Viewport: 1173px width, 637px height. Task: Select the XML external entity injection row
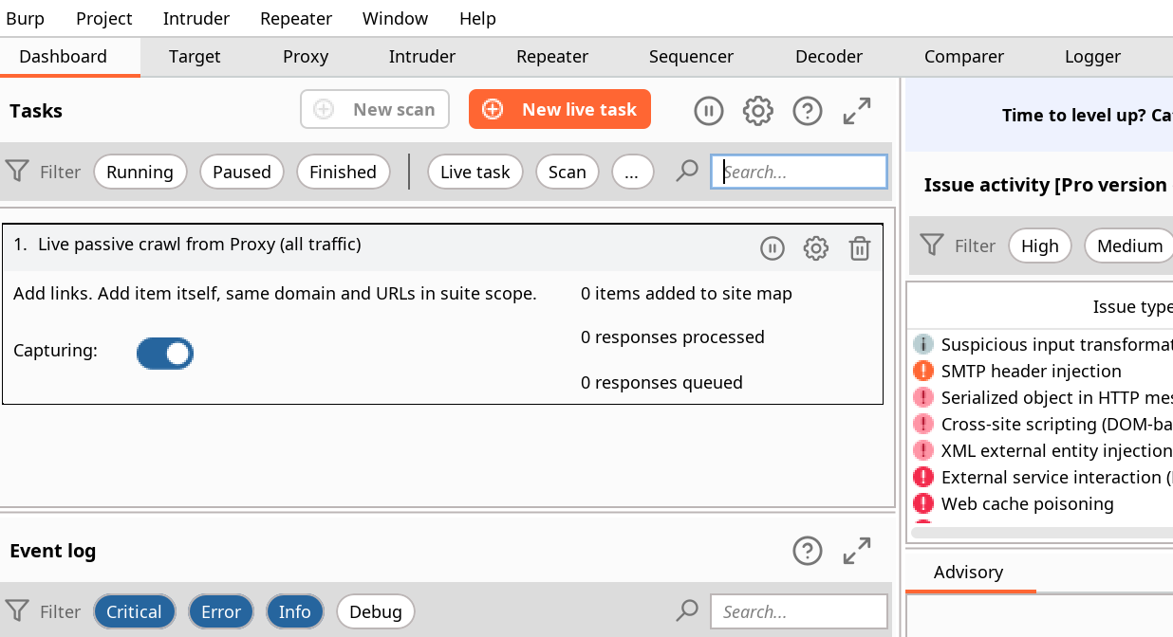pyautogui.click(x=1040, y=450)
